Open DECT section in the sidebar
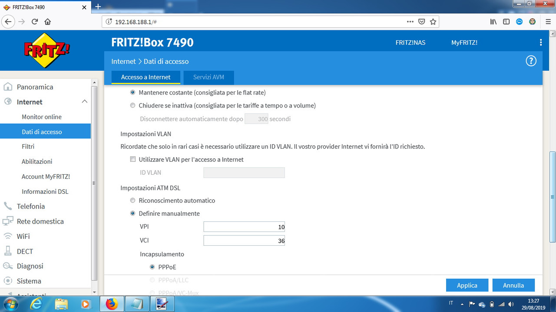This screenshot has height=312, width=556. pyautogui.click(x=25, y=251)
